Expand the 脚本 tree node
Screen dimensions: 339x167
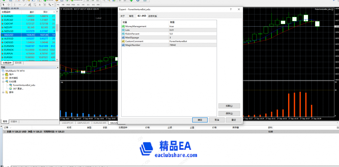point(3,92)
